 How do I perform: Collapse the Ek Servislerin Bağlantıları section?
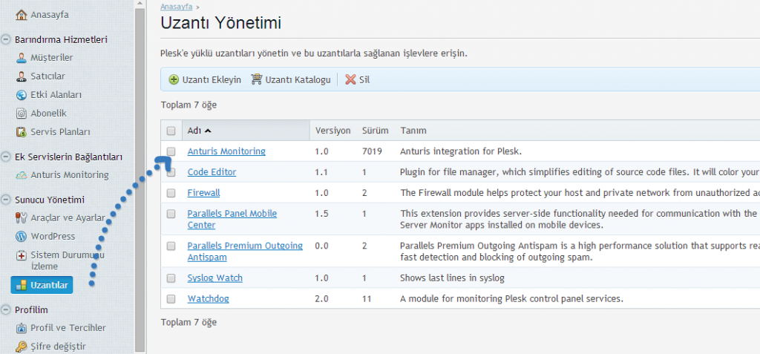point(6,157)
